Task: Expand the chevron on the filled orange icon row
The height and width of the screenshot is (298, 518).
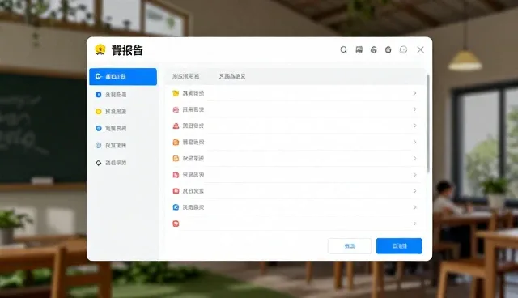Action: (x=414, y=142)
